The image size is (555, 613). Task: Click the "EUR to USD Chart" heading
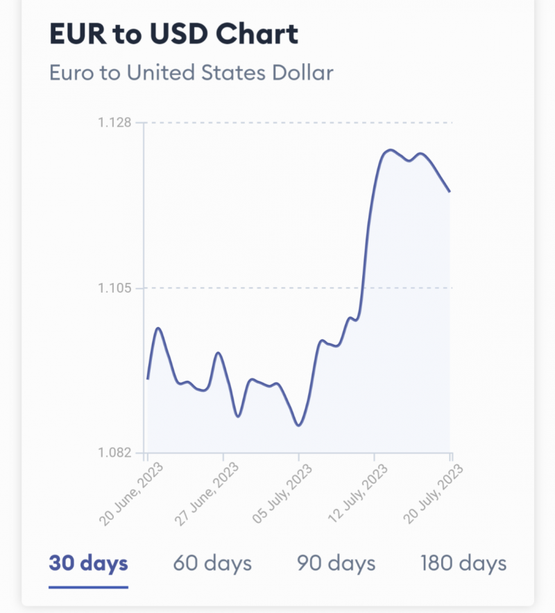[173, 35]
